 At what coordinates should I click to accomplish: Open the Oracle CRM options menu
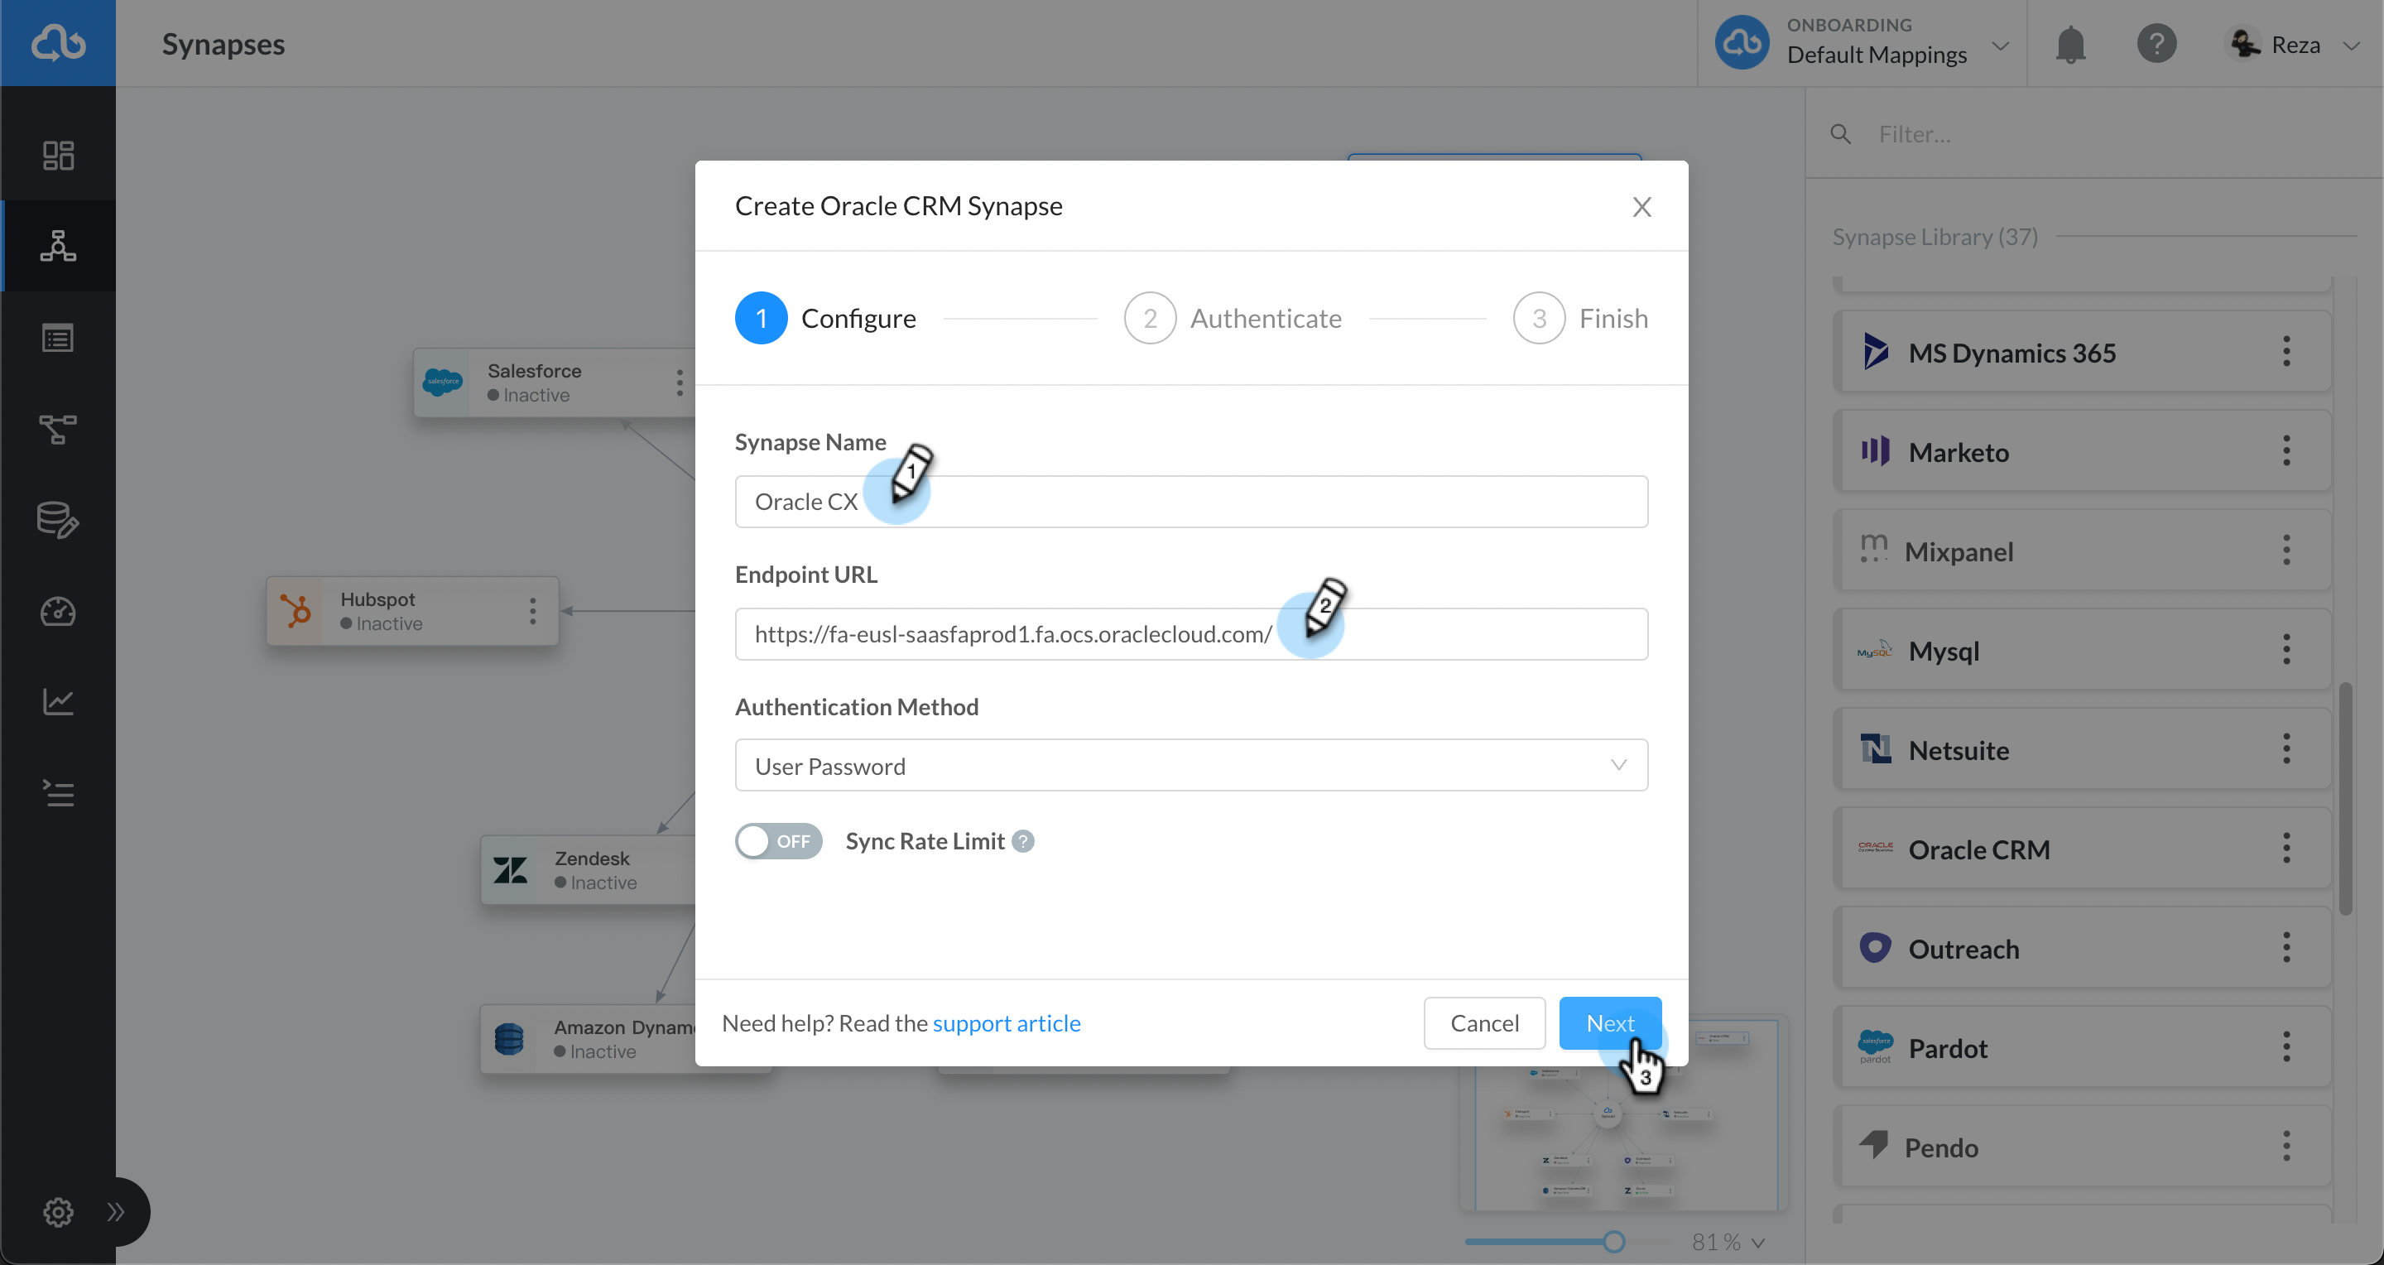pyautogui.click(x=2285, y=849)
